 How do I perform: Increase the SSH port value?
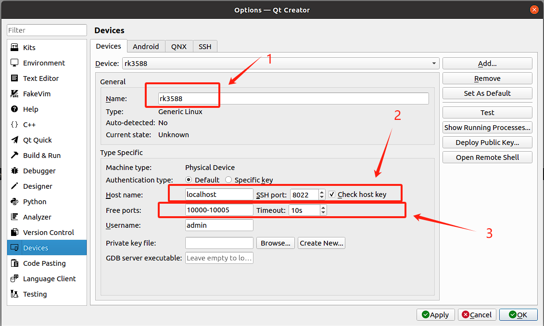(x=322, y=192)
